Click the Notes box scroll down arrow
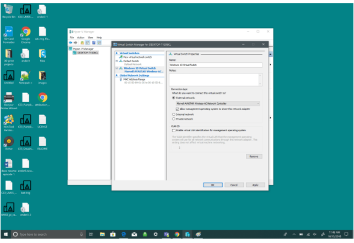The width and height of the screenshot is (354, 243). coord(260,84)
